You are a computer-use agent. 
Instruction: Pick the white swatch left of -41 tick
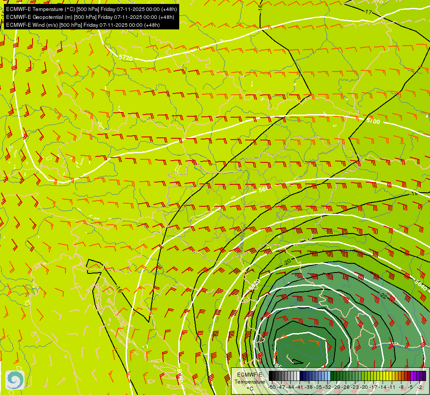click(298, 376)
